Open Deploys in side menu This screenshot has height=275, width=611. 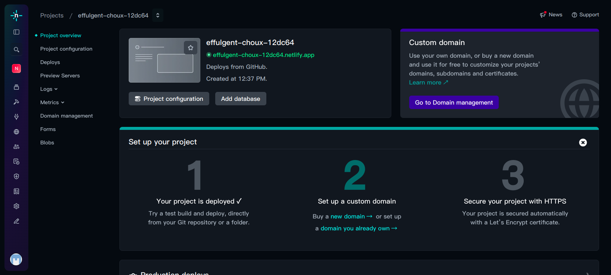point(50,62)
